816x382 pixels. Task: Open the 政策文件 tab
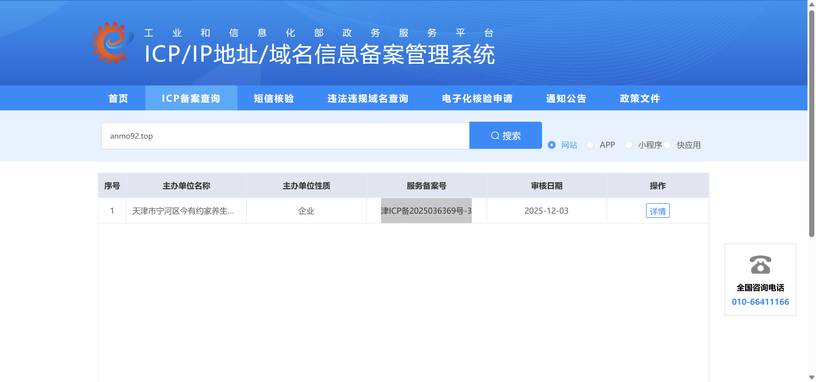[x=639, y=98]
